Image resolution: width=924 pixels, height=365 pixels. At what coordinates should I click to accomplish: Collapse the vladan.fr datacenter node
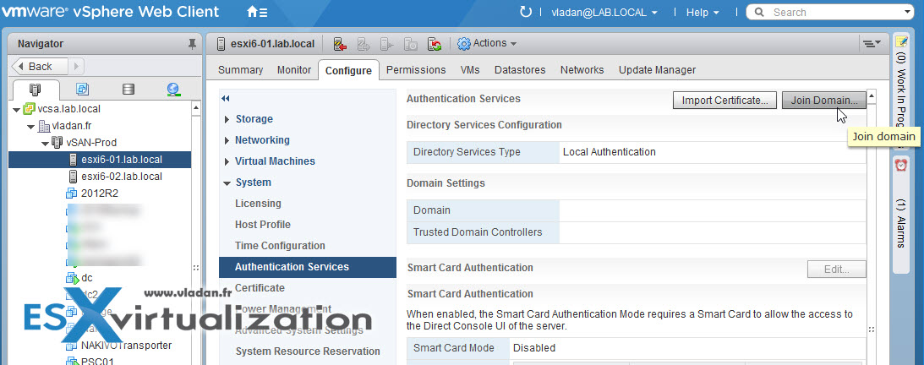(30, 126)
